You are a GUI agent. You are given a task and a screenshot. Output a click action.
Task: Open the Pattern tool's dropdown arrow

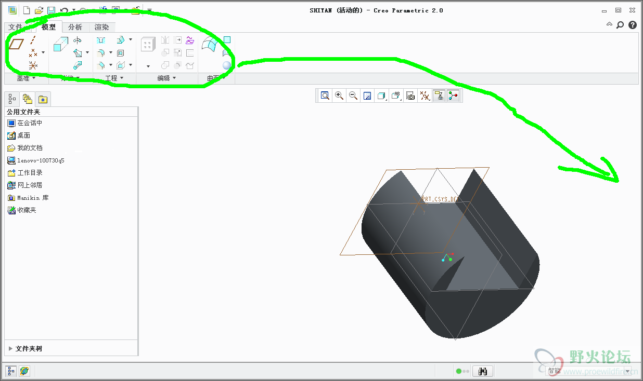tap(148, 66)
